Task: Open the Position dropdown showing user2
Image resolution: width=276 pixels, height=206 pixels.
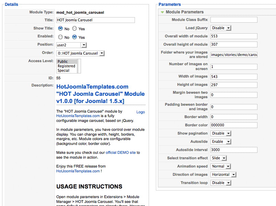Action: pyautogui.click(x=71, y=45)
